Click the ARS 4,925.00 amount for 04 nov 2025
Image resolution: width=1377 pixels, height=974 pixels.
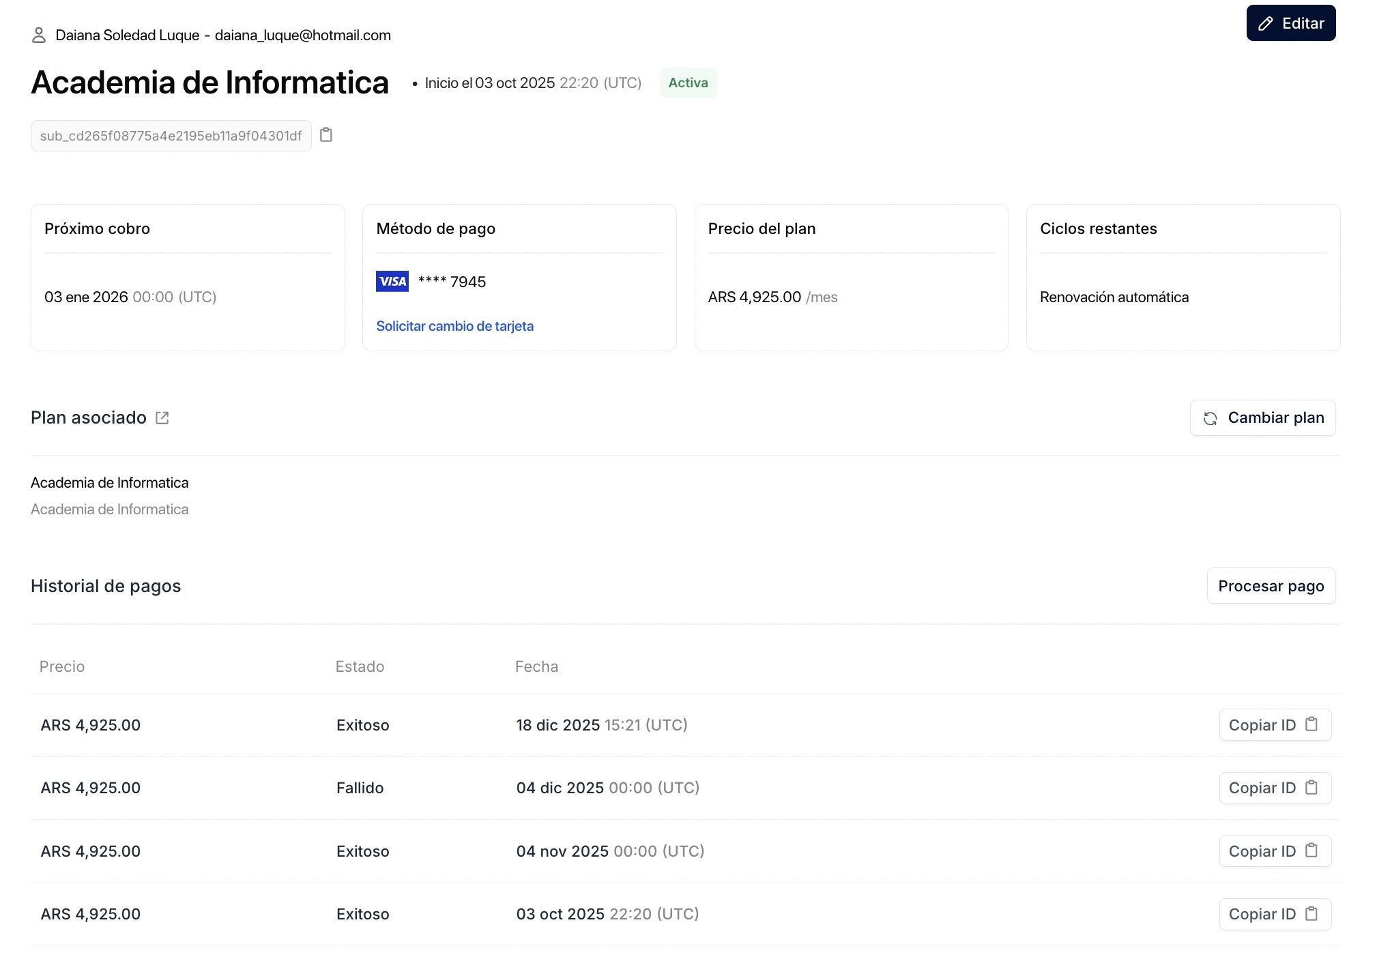click(91, 851)
